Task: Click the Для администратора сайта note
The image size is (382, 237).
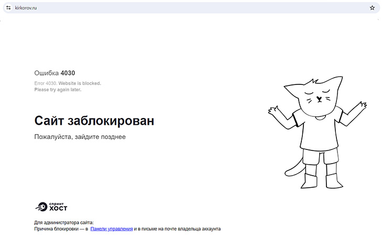Action: 63,222
